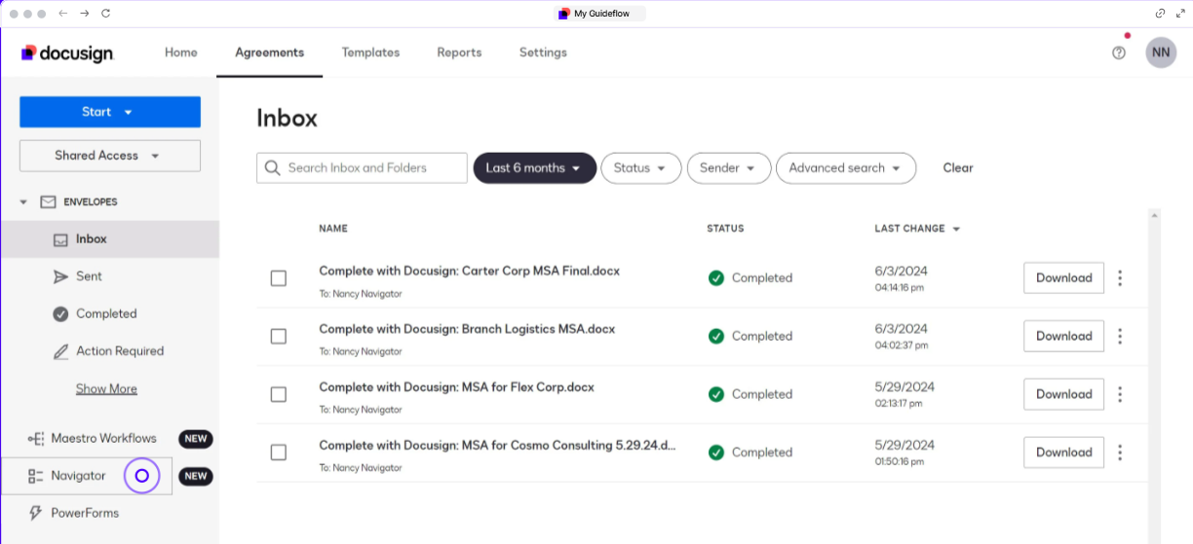Download the Carter Corp MSA Final envelope
The image size is (1193, 544).
1063,277
